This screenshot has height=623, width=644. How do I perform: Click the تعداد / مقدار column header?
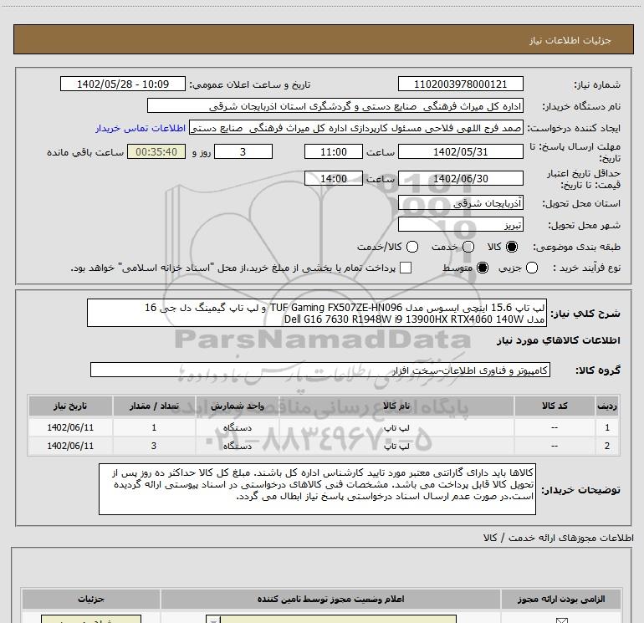pos(154,406)
